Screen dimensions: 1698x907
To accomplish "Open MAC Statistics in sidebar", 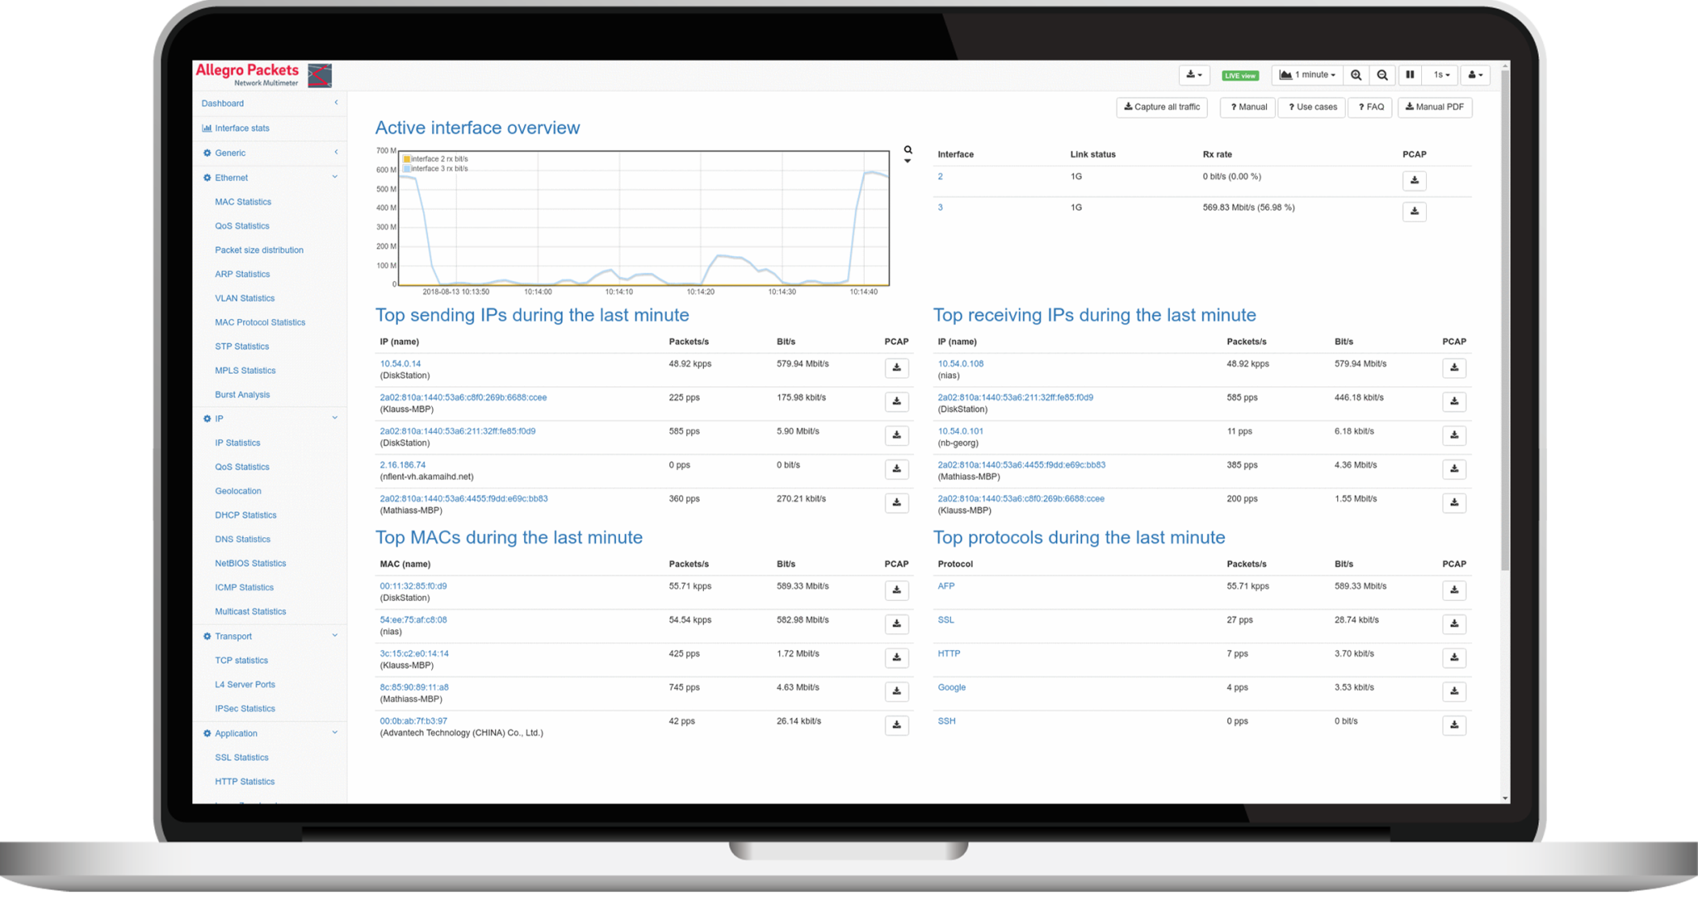I will [x=243, y=201].
